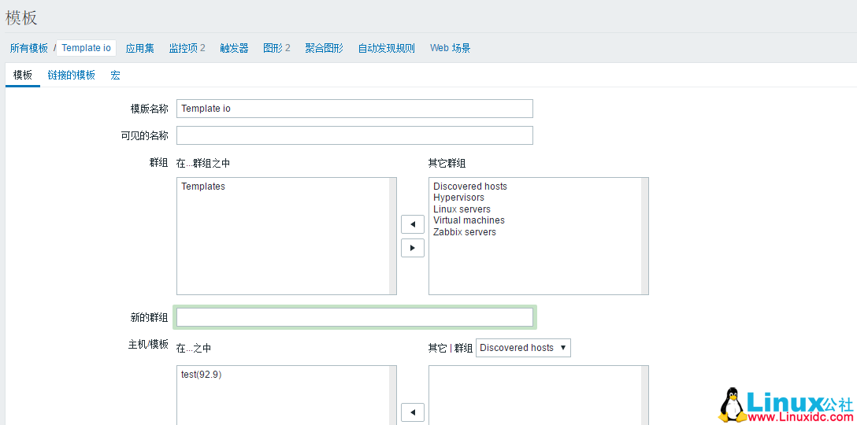
Task: Select Virtual machines in 其它群组 list
Action: (469, 220)
